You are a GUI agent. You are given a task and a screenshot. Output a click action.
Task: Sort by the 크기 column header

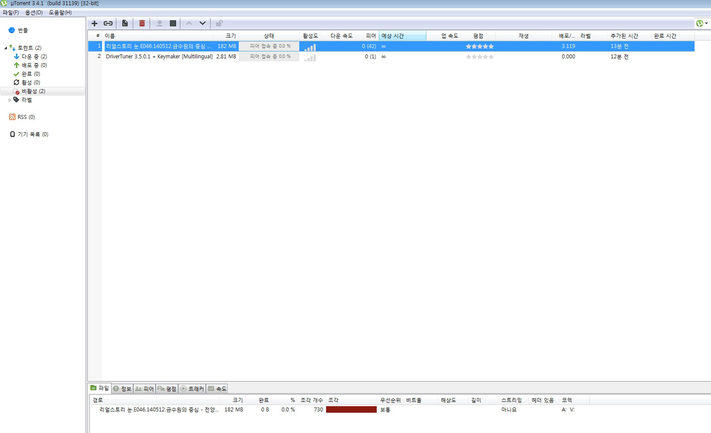225,36
